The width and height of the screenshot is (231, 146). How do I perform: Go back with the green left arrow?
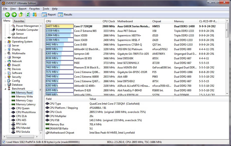tap(7, 15)
